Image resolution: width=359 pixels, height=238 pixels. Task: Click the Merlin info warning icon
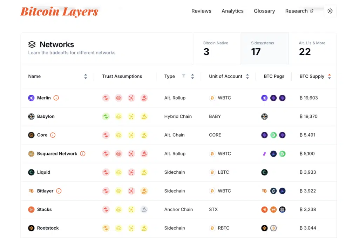pos(56,98)
